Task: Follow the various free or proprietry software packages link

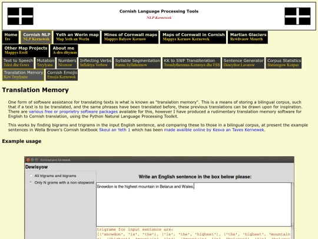Action: point(73,112)
